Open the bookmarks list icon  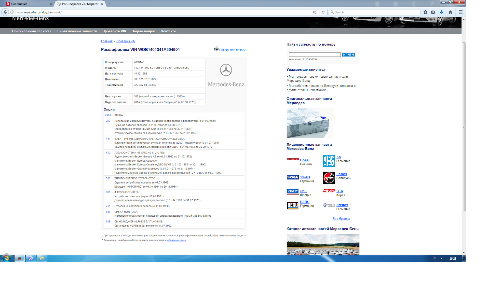[x=433, y=12]
